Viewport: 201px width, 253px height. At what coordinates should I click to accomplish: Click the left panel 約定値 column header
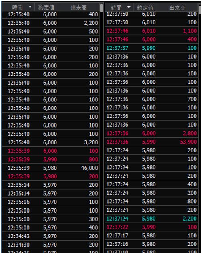coord(46,7)
